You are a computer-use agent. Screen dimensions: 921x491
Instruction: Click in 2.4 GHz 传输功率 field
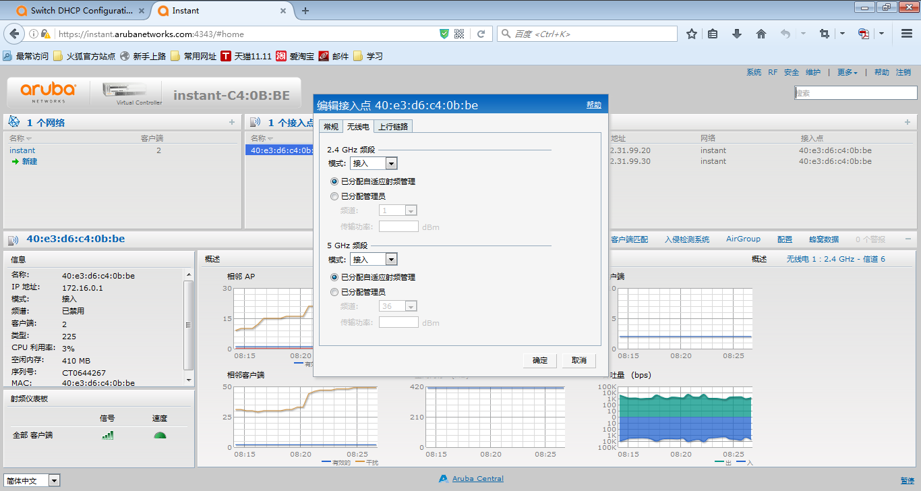(398, 227)
